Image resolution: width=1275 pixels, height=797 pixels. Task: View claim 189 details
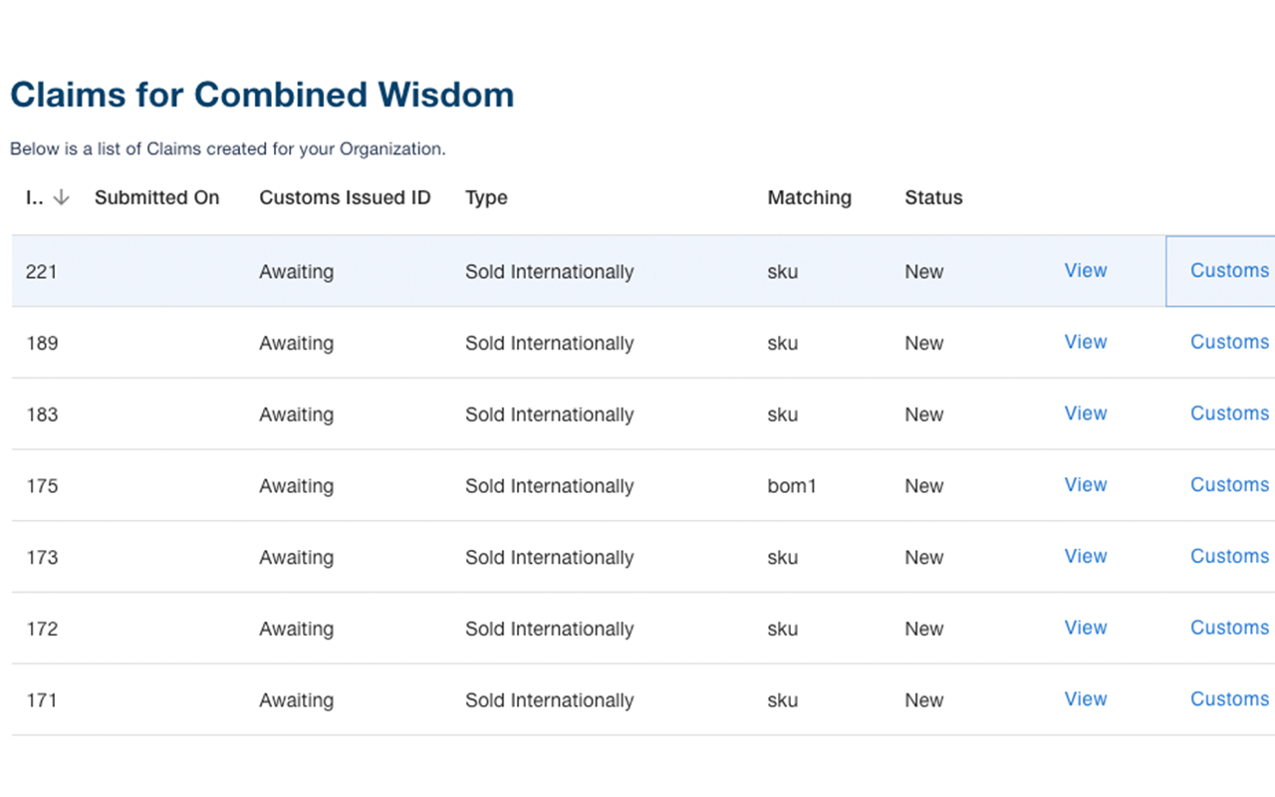click(1085, 342)
